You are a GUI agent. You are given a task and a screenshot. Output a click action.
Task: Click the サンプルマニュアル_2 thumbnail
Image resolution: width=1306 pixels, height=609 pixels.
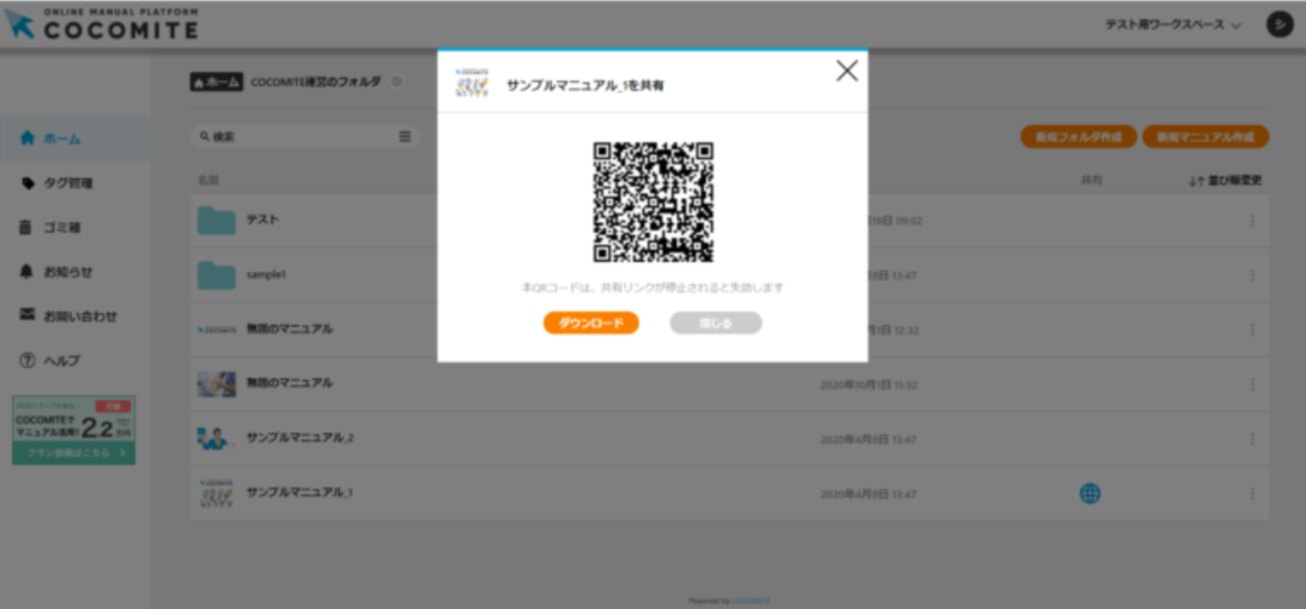216,438
